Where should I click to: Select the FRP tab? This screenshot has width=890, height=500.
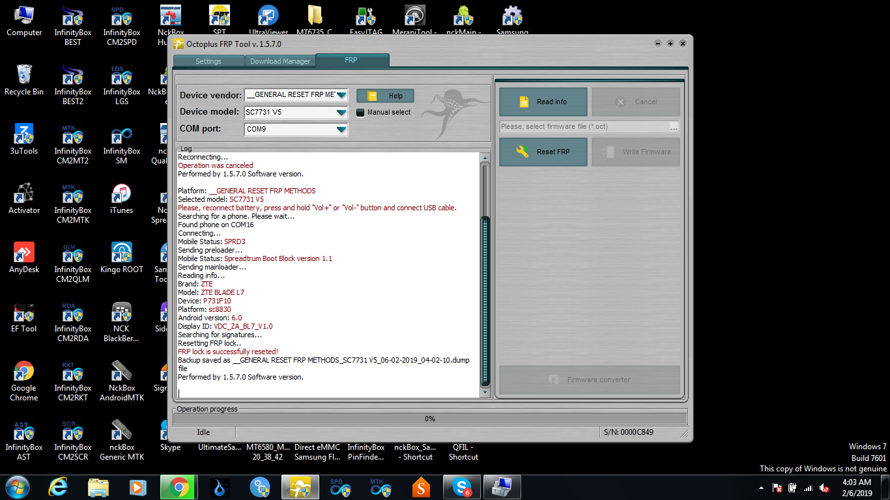[x=351, y=60]
